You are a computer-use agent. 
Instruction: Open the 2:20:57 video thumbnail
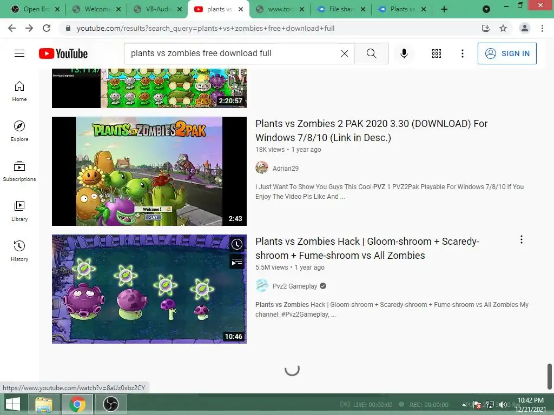point(149,88)
